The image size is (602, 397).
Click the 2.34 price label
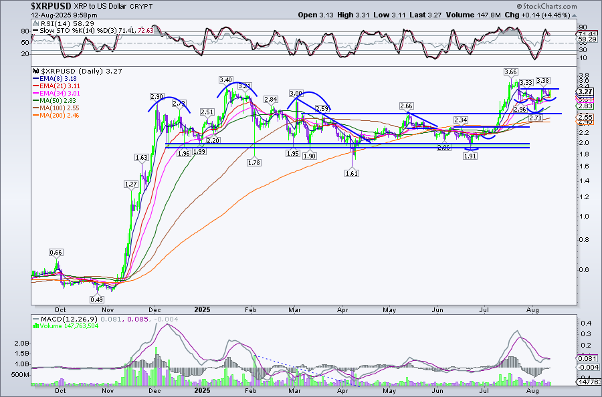pyautogui.click(x=460, y=120)
